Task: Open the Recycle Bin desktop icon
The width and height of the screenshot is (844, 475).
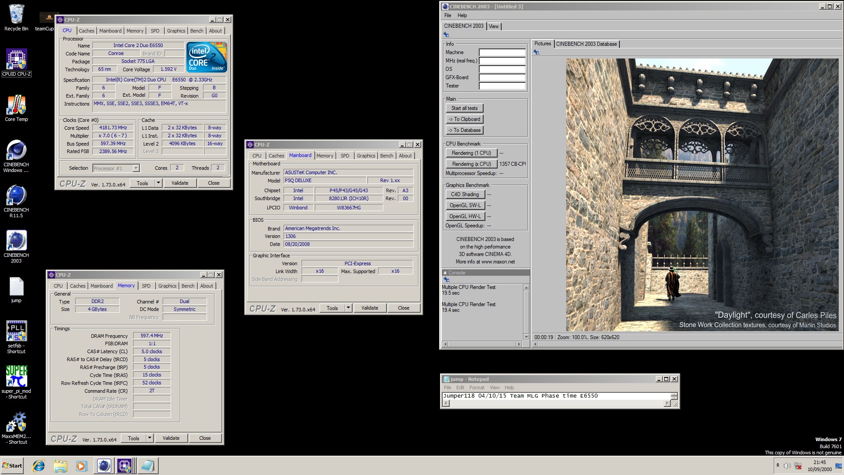Action: 16,18
